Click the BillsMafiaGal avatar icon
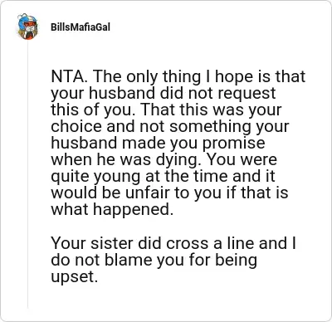 27,27
